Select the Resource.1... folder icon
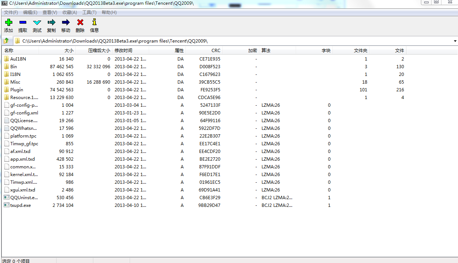Image resolution: width=458 pixels, height=263 pixels. pos(7,97)
